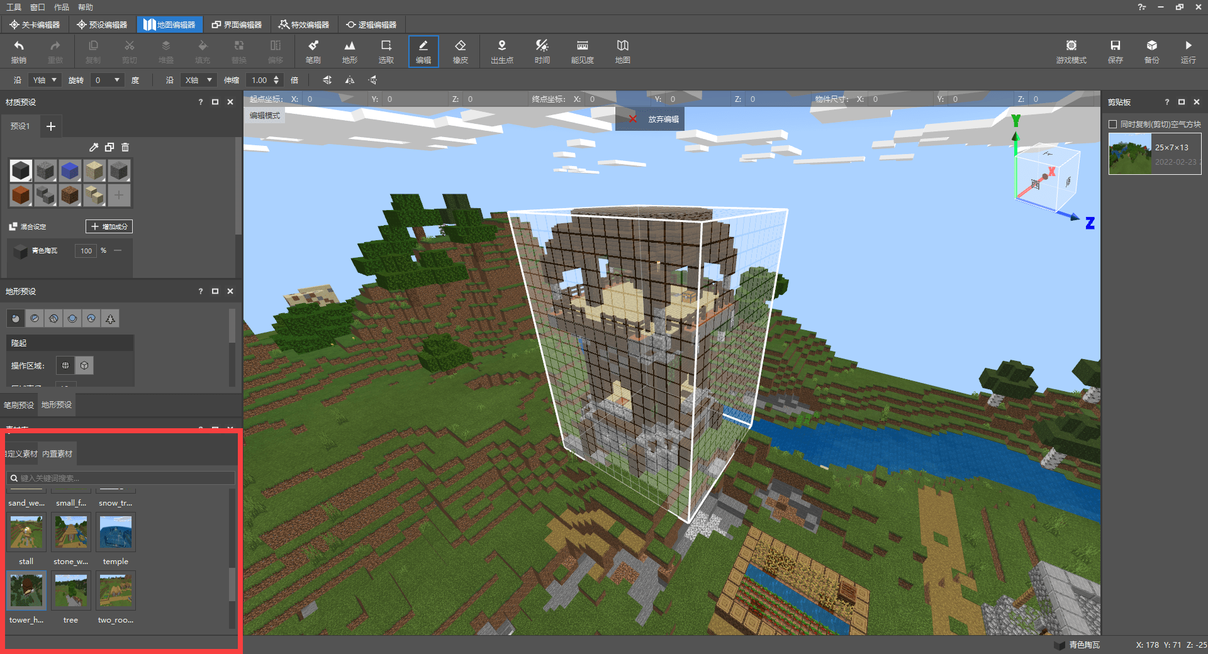The height and width of the screenshot is (654, 1208).
Task: Choose the sphere 操作区域 option
Action: 65,365
